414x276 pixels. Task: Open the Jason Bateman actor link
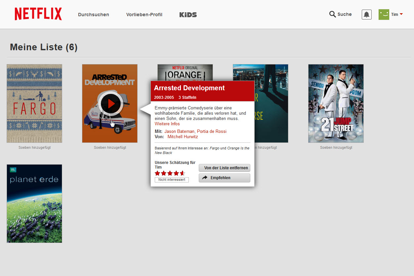pos(180,131)
